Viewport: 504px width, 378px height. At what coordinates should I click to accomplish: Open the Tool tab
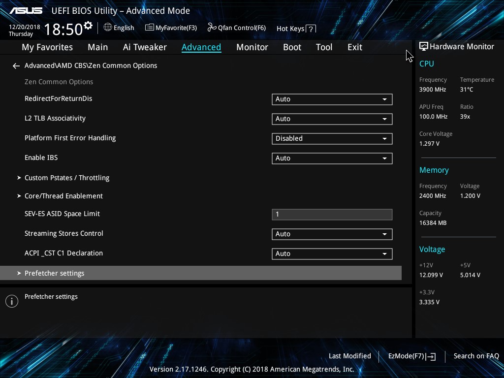[324, 47]
